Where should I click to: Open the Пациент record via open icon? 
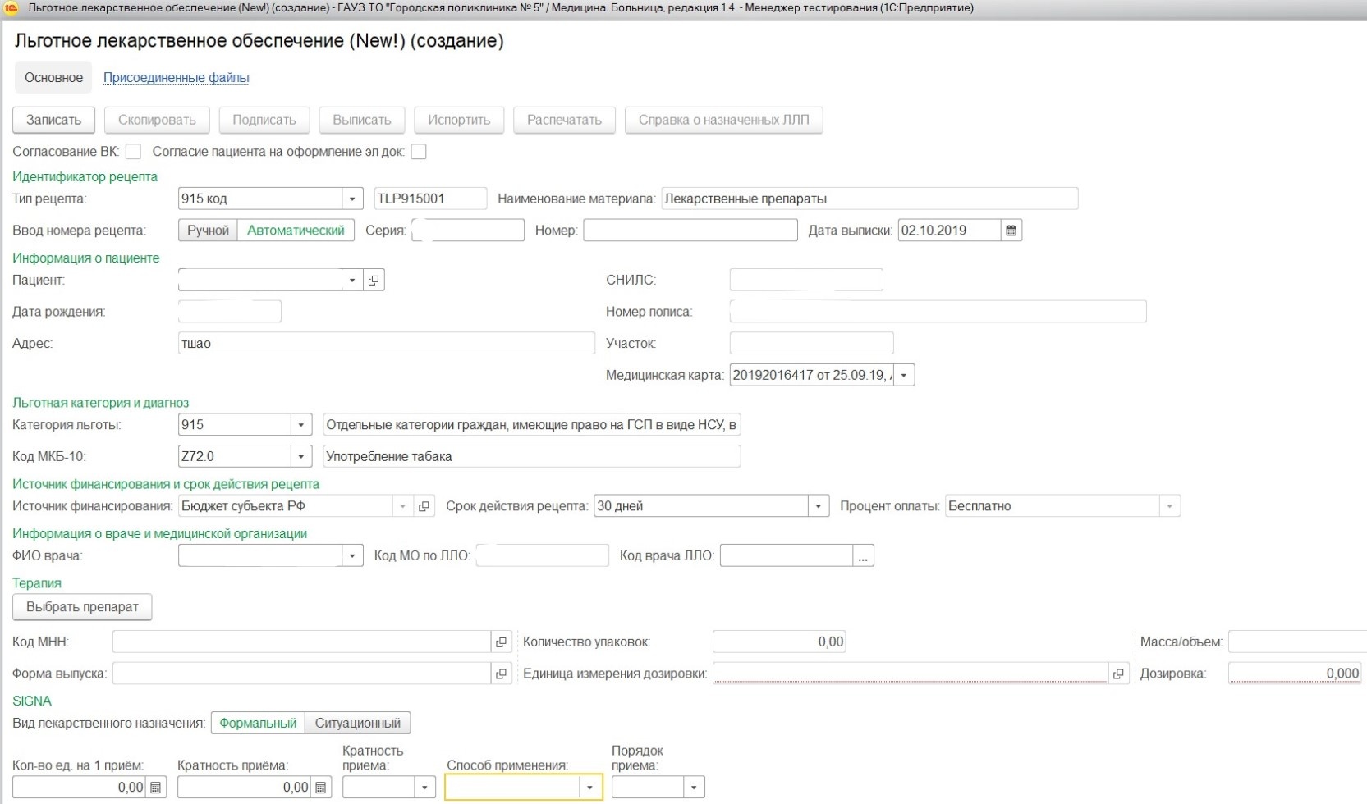374,281
